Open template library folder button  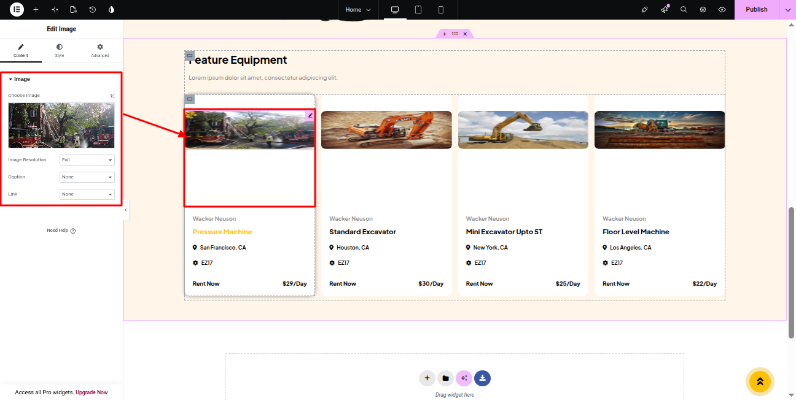(x=445, y=378)
